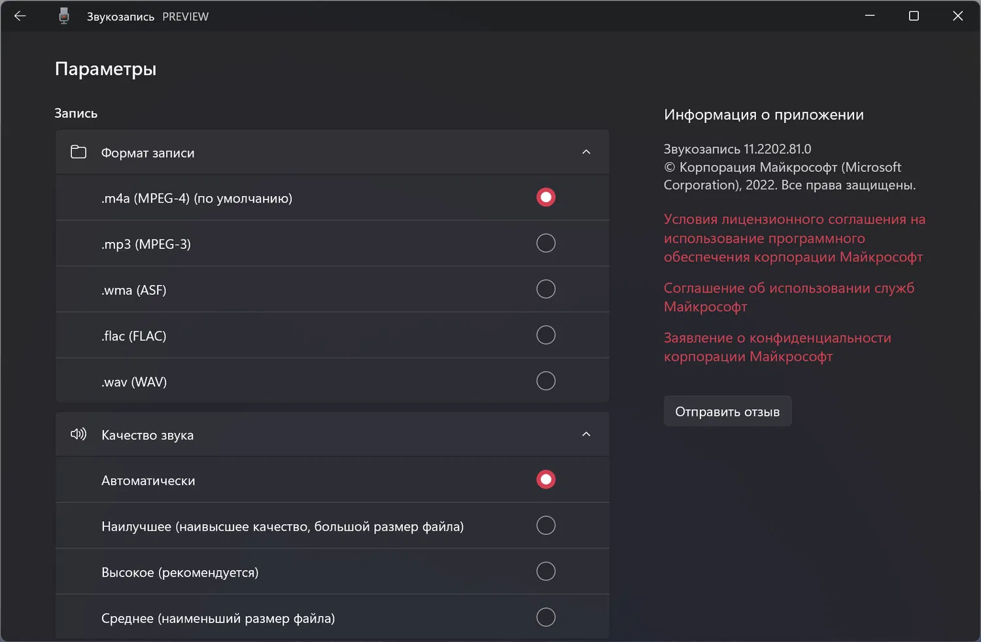
Task: Open the Заявление о конфиденциальности link
Action: (777, 346)
